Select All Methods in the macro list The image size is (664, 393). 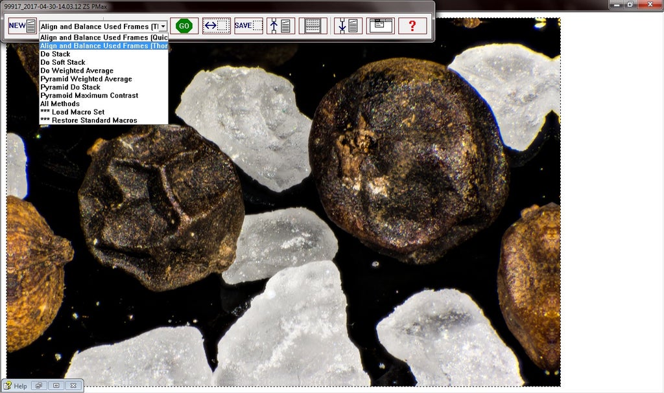coord(60,104)
